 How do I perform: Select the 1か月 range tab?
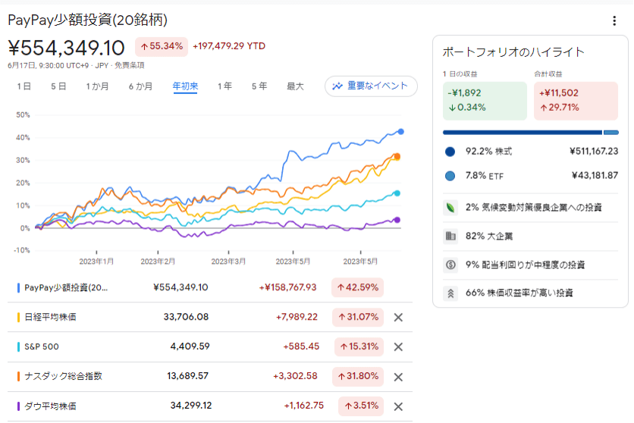(x=97, y=86)
